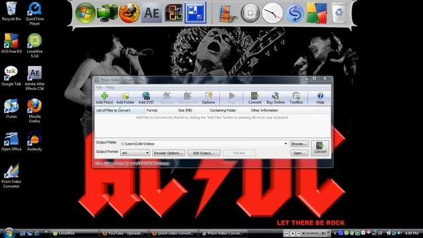The image size is (423, 238).
Task: Click the clock icon in the top dock
Action: [x=272, y=13]
